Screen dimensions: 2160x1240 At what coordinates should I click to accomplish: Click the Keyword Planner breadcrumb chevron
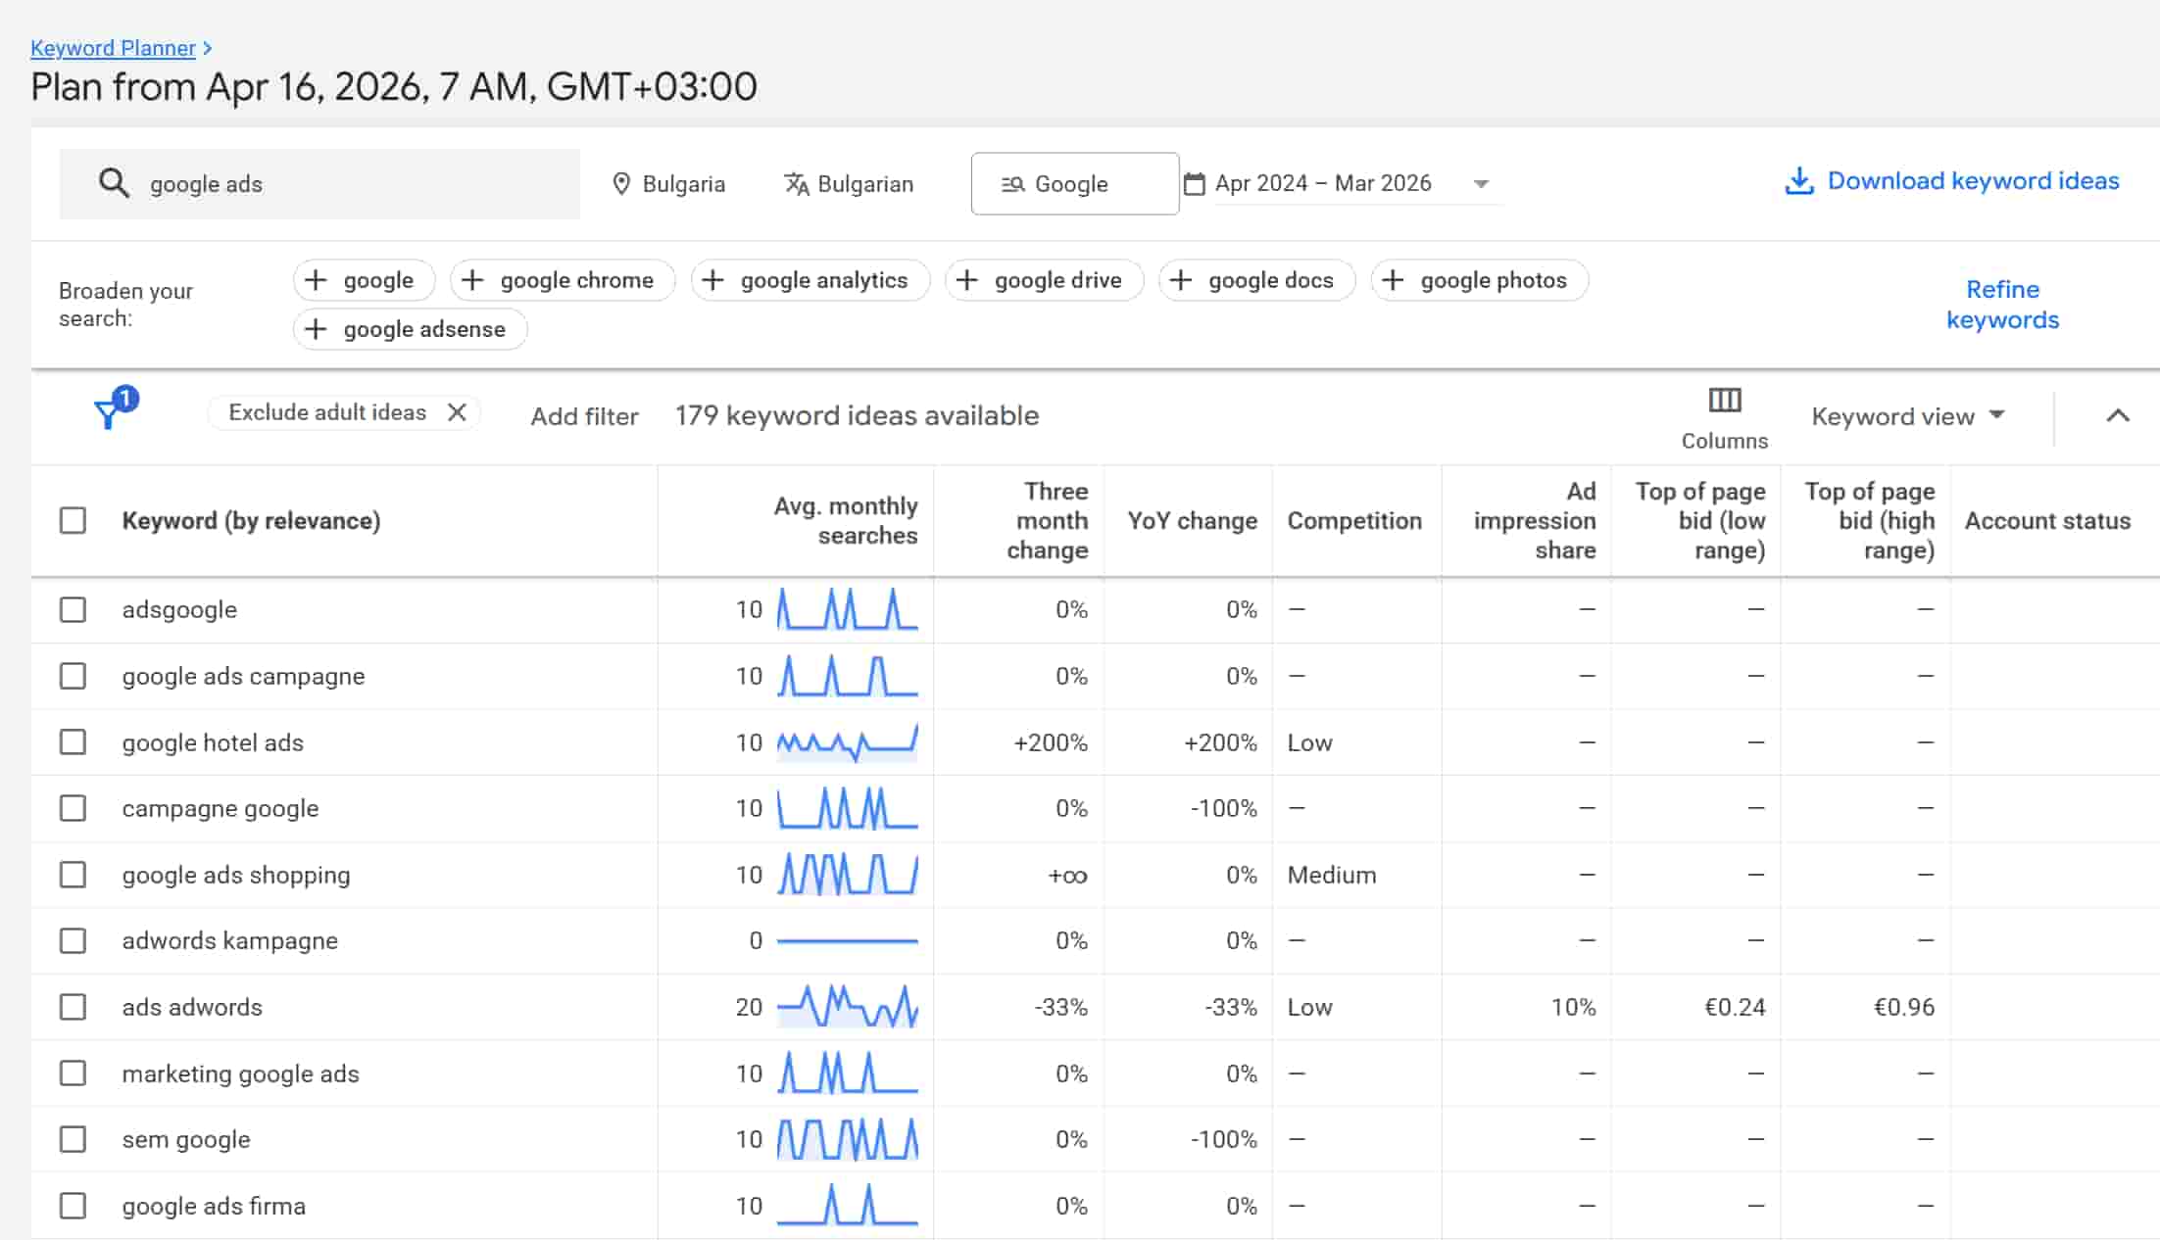208,48
